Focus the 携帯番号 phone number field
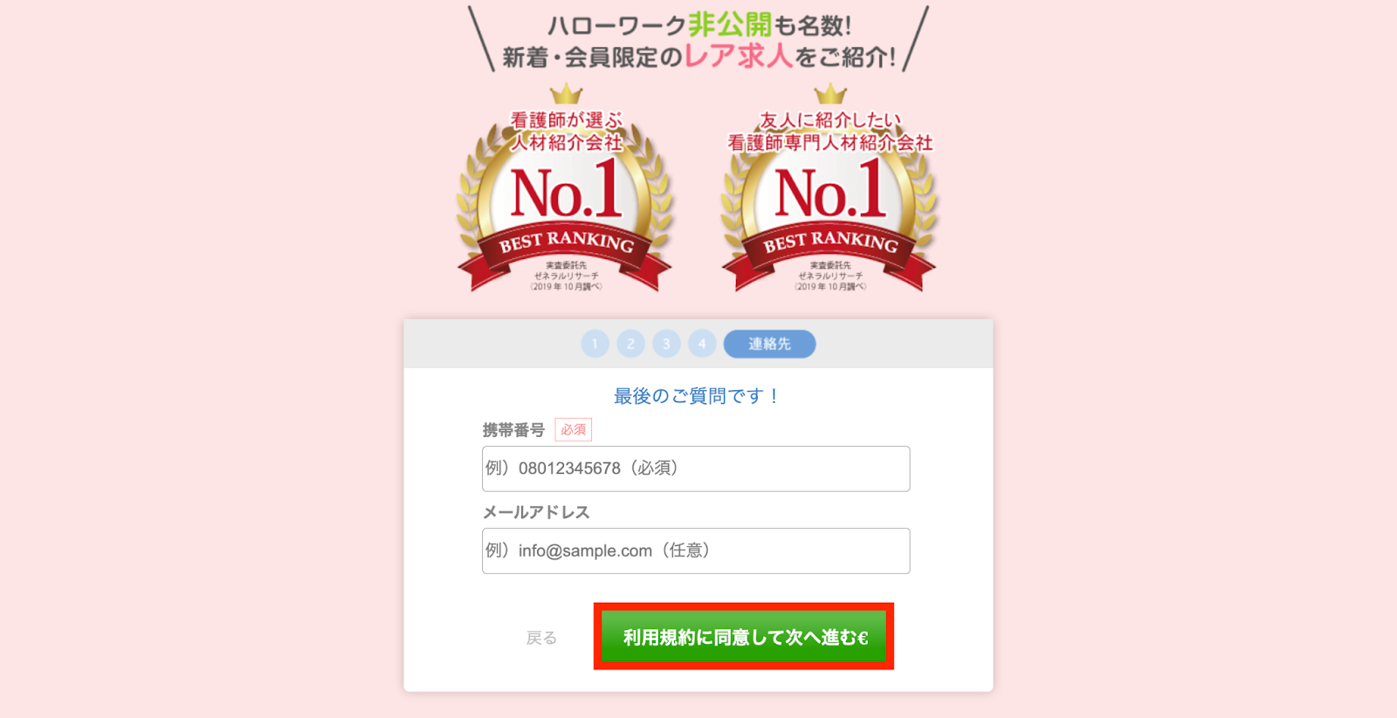 point(696,468)
